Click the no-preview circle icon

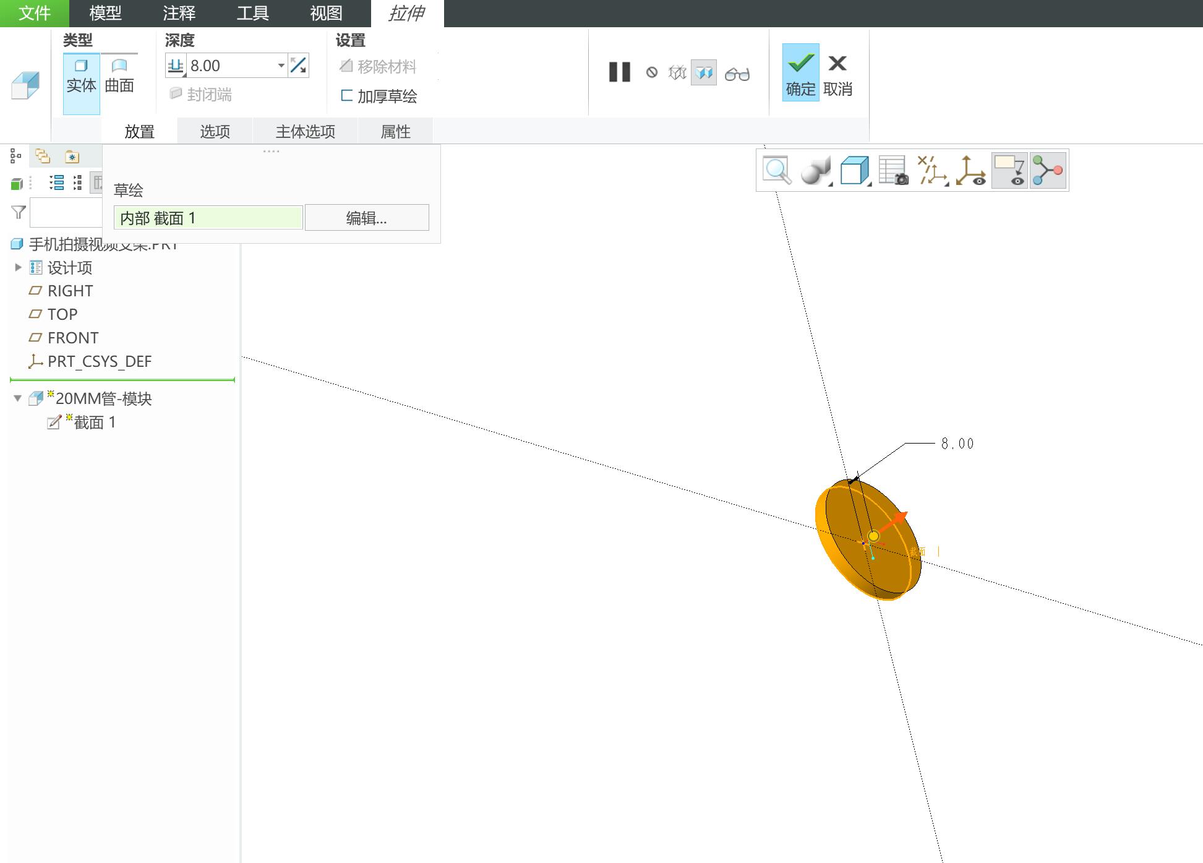(x=651, y=73)
